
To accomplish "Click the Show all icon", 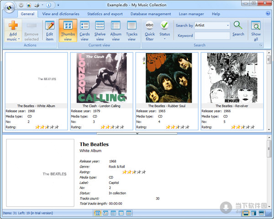I will pyautogui.click(x=256, y=25).
